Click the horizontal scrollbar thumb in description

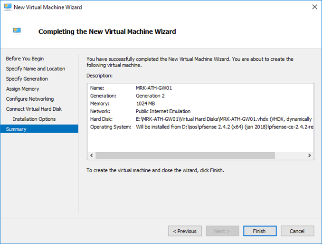point(185,156)
